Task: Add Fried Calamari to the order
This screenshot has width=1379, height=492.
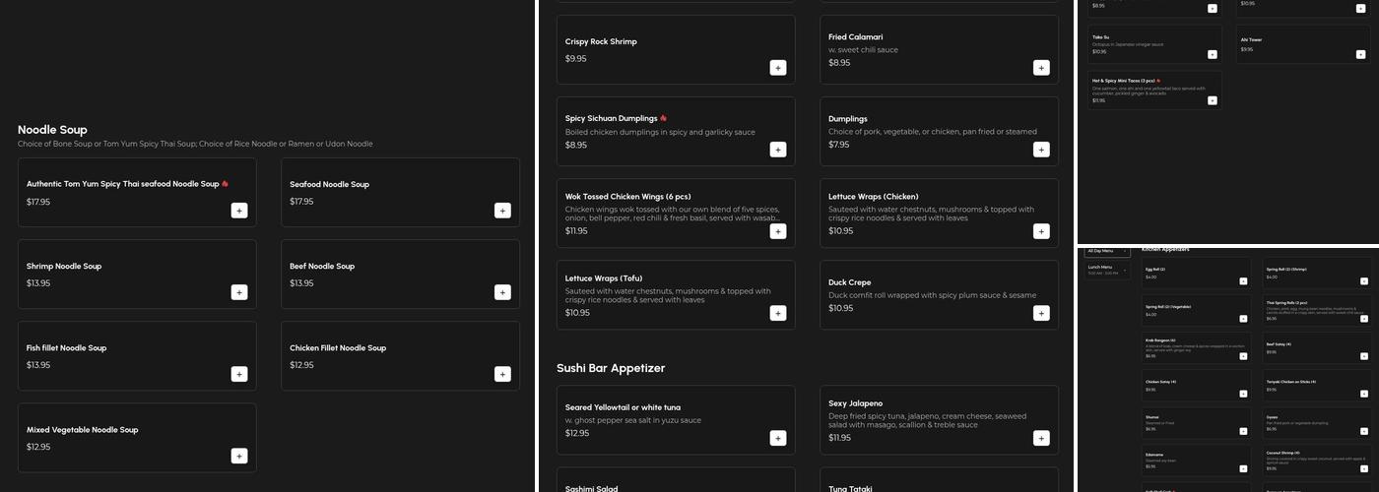Action: click(x=1041, y=67)
